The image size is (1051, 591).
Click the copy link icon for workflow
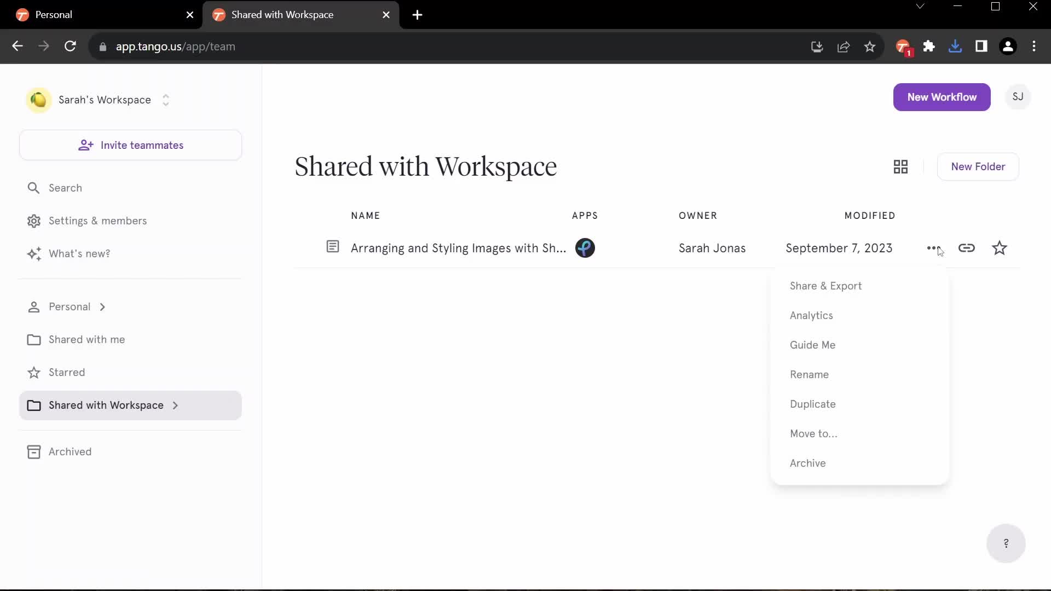click(x=967, y=247)
